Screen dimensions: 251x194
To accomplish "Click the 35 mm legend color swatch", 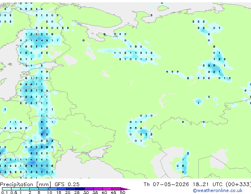I will coord(98,189).
